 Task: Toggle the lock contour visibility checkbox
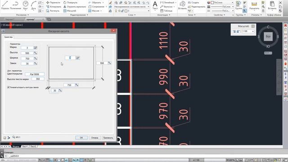[8, 87]
